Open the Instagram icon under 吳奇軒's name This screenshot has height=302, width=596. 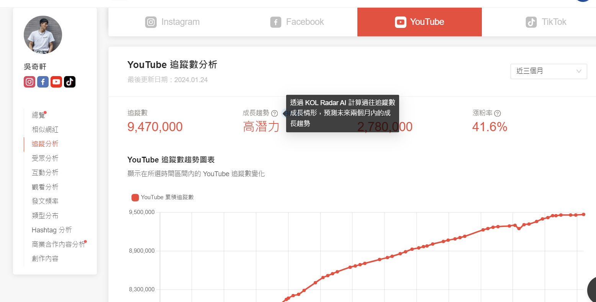coord(29,82)
